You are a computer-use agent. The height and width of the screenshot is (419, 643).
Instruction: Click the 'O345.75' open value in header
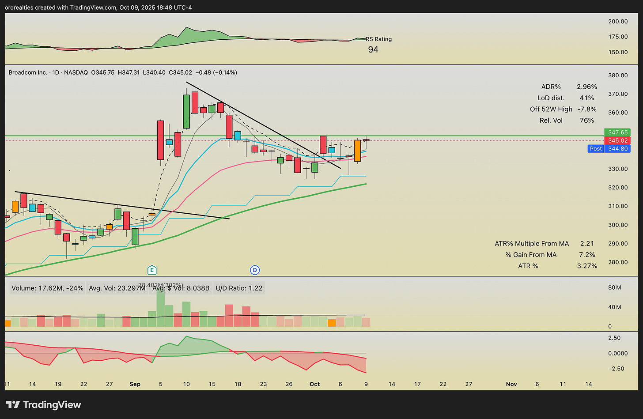103,72
